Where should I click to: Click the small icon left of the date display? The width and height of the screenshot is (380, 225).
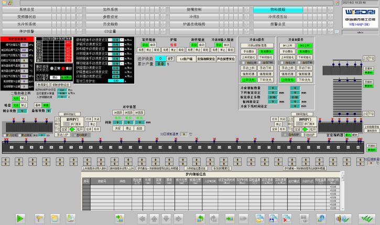coord(337,3)
